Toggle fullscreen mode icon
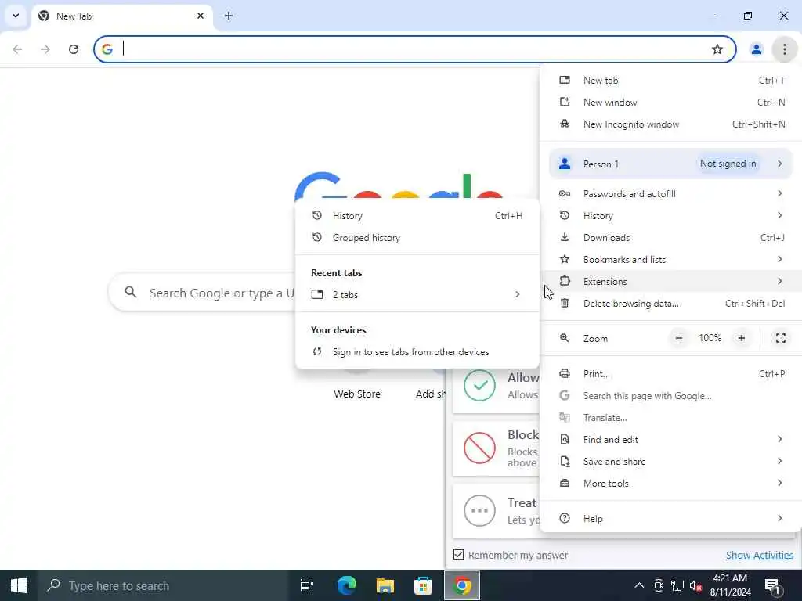The height and width of the screenshot is (601, 802). click(x=781, y=338)
